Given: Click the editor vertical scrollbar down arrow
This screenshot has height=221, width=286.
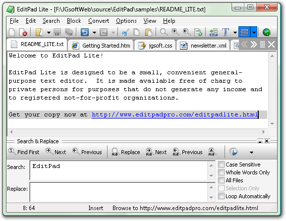Looking at the screenshot, I should (x=272, y=123).
